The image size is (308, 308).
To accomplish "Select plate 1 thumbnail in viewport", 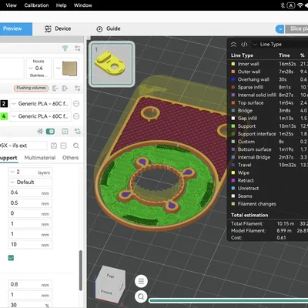I will coord(112,64).
